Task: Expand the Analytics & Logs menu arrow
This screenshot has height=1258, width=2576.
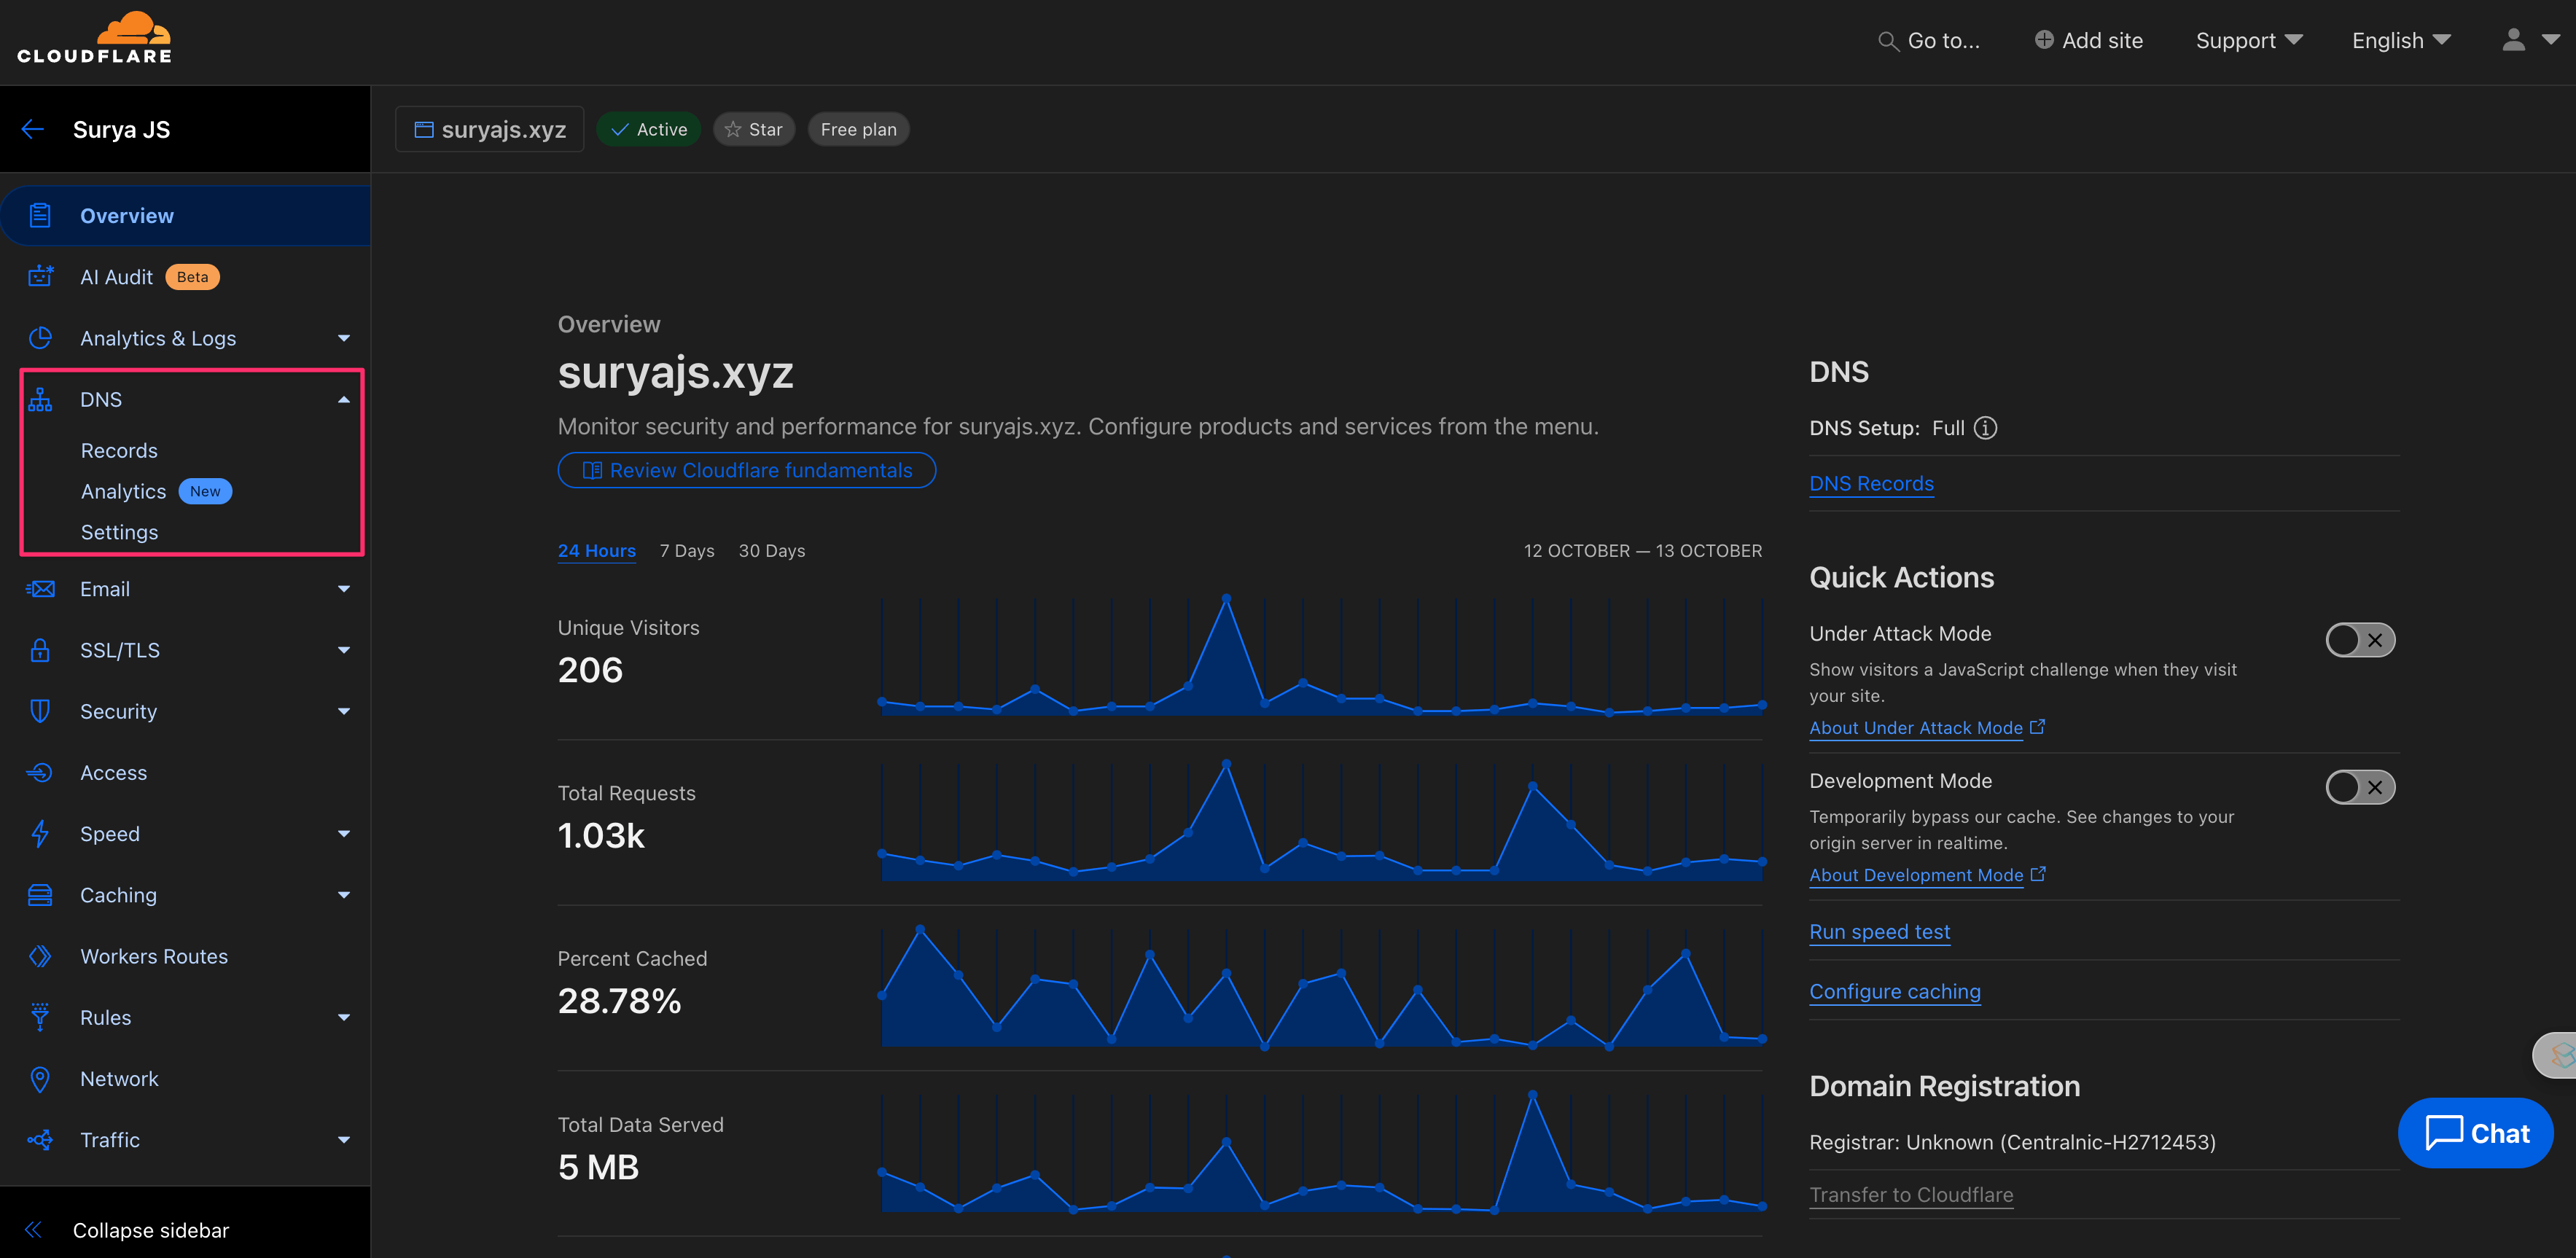Action: pos(344,338)
